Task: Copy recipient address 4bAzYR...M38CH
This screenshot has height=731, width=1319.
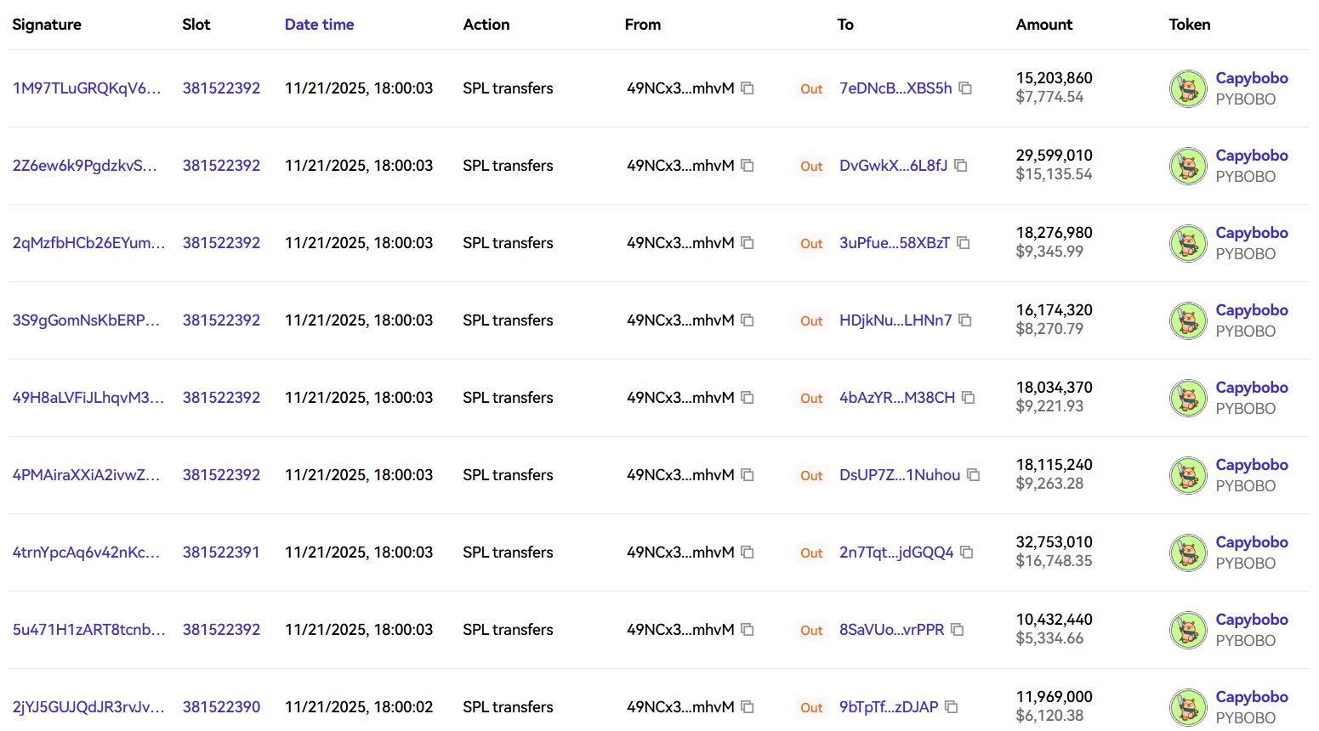Action: click(968, 398)
